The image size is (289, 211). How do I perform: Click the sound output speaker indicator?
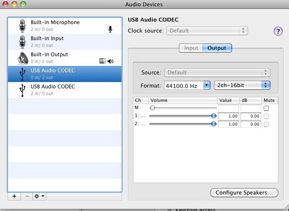[111, 61]
